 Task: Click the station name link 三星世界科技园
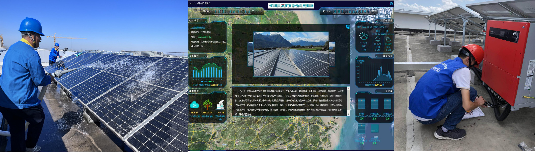point(198,28)
